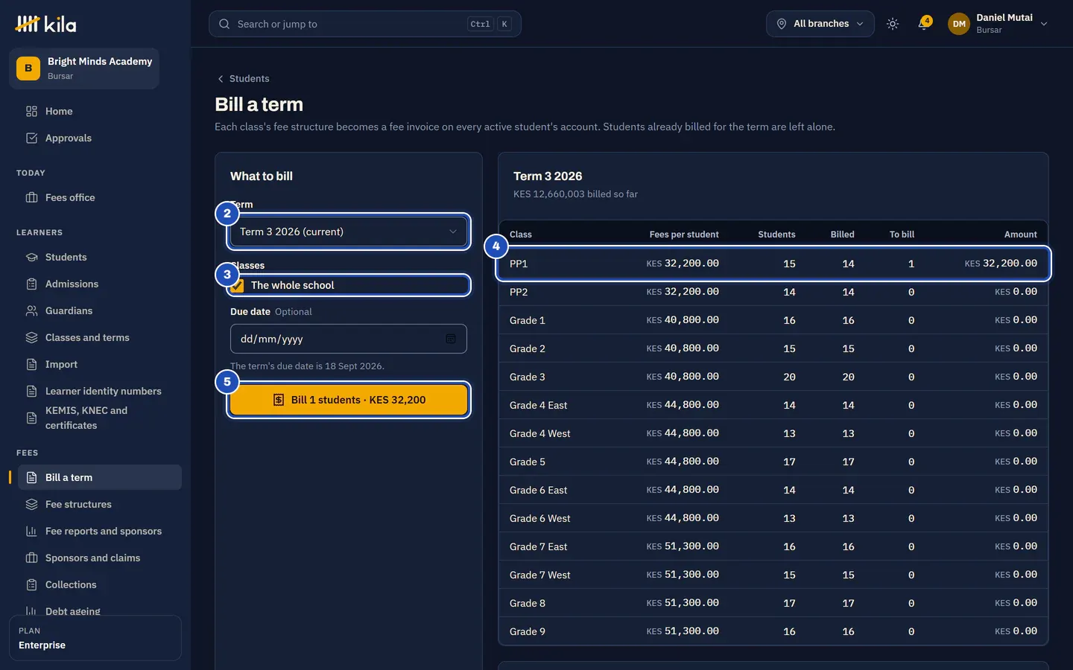This screenshot has height=670, width=1073.
Task: Click the Due date input field
Action: tap(349, 339)
